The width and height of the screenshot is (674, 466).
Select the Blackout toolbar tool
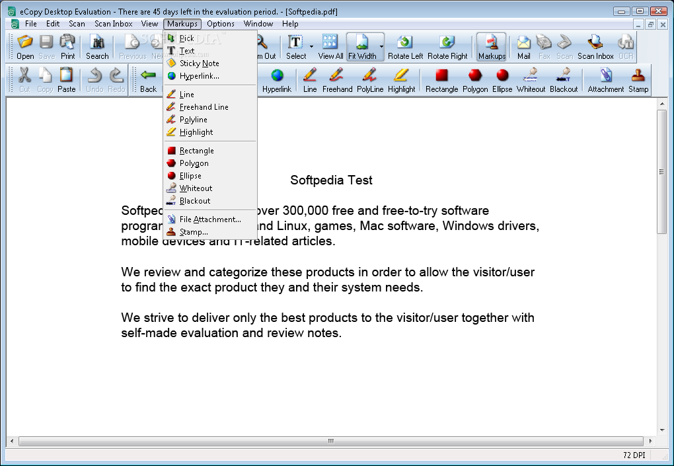564,80
